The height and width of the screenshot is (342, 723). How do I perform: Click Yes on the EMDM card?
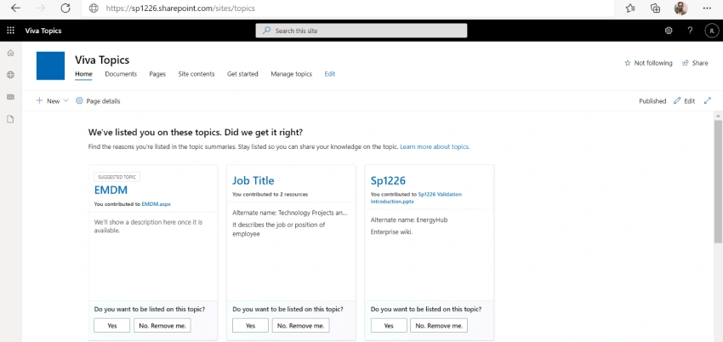tap(112, 325)
